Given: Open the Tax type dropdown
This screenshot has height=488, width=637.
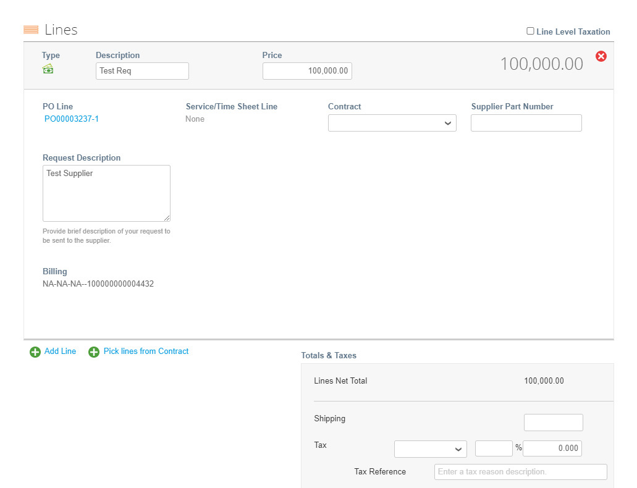Looking at the screenshot, I should tap(430, 449).
